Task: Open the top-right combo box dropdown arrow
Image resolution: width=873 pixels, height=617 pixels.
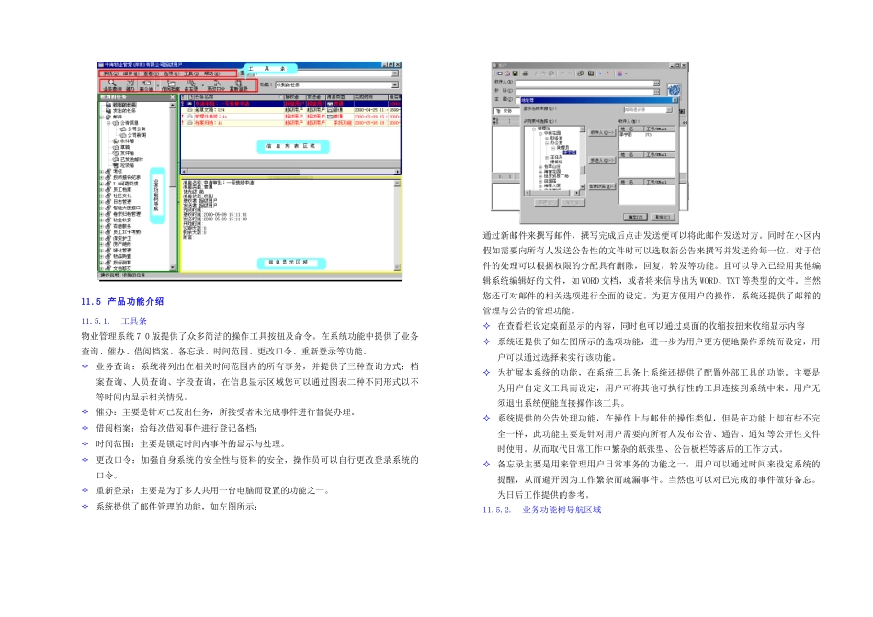Action: click(x=395, y=73)
